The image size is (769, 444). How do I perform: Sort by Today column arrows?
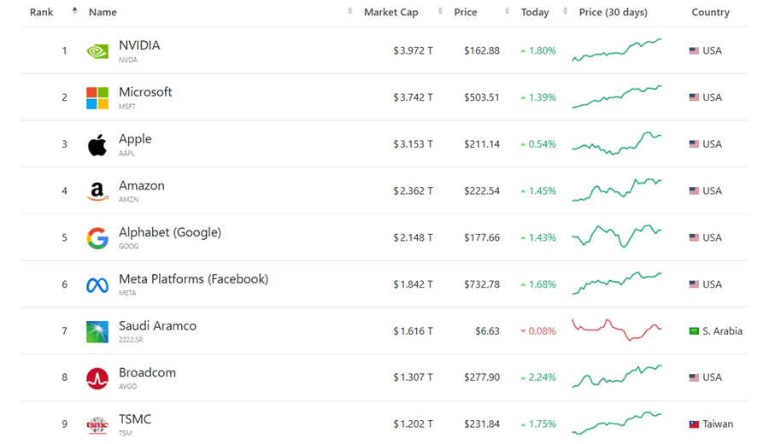point(565,11)
